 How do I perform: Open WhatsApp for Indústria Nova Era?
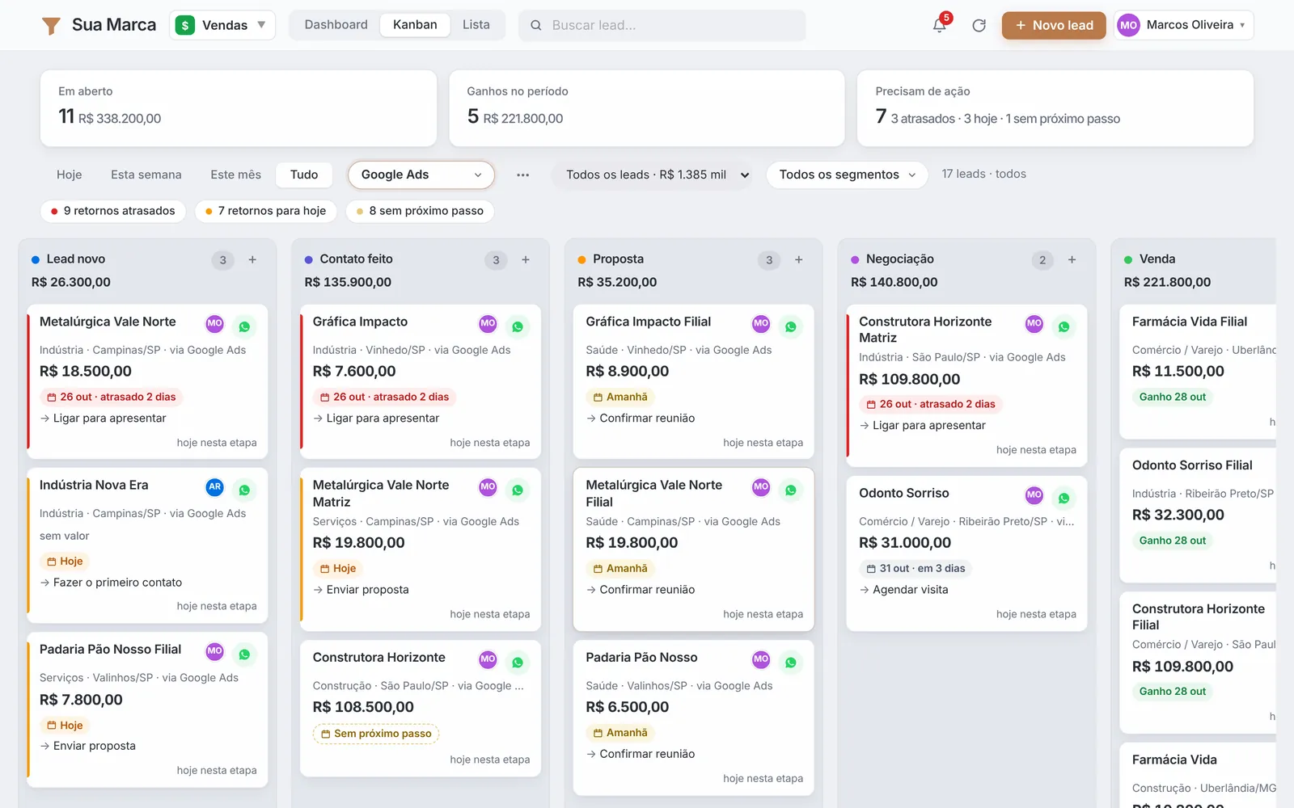(x=244, y=490)
